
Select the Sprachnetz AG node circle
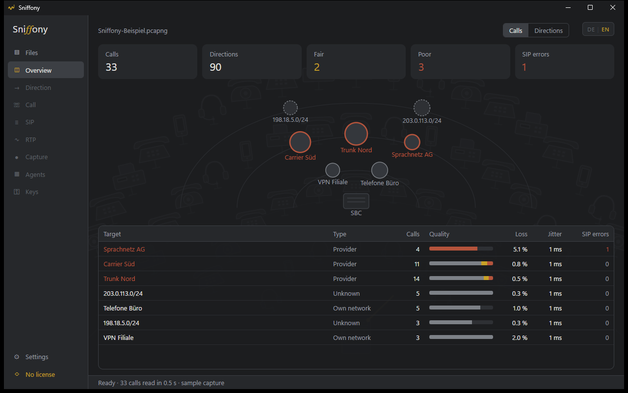coord(412,142)
